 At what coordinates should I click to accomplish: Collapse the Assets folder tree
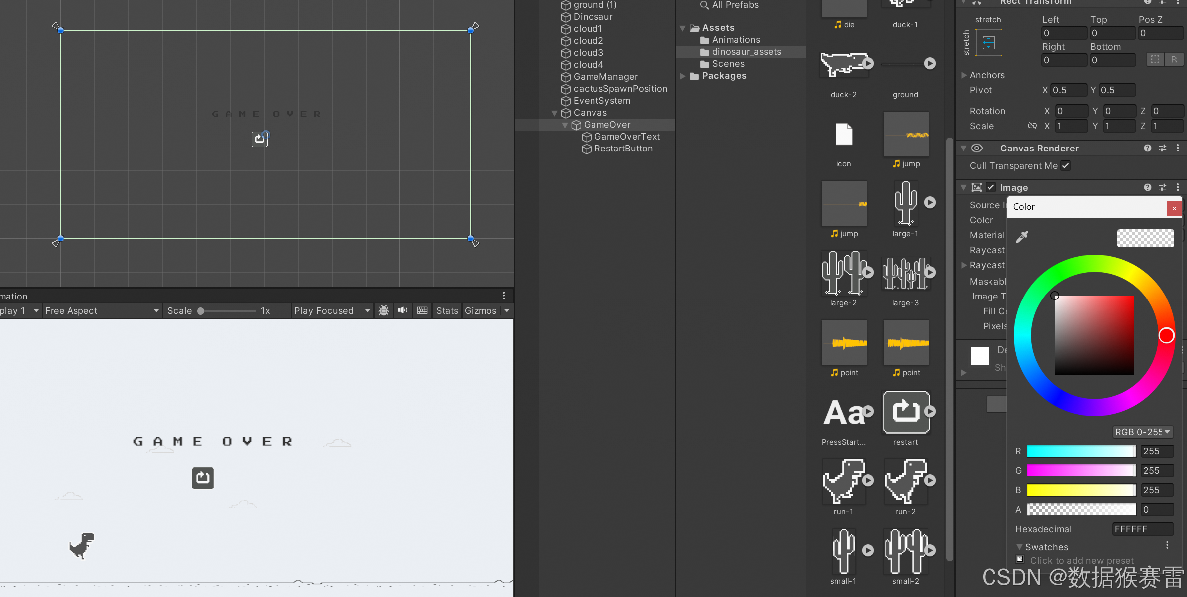coord(683,28)
